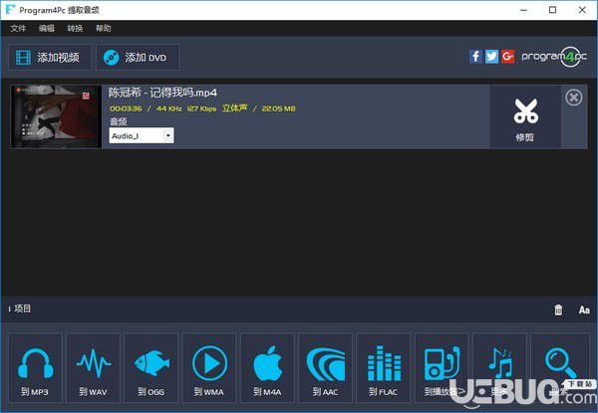Select the video thumbnail preview

[56, 116]
